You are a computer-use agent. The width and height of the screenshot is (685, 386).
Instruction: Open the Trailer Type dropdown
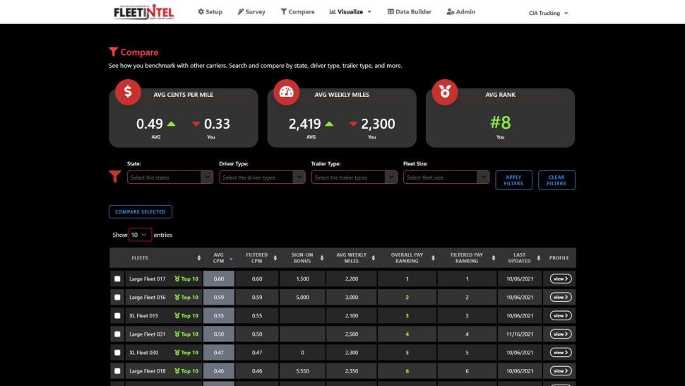355,177
